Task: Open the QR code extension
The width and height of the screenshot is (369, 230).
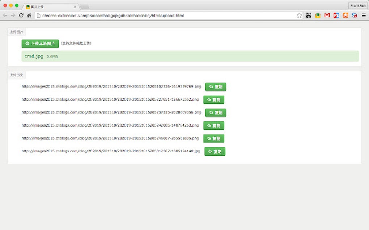Action: click(308, 16)
